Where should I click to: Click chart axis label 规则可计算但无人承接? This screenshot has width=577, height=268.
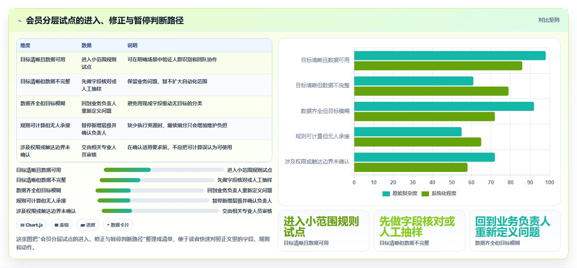(x=323, y=136)
